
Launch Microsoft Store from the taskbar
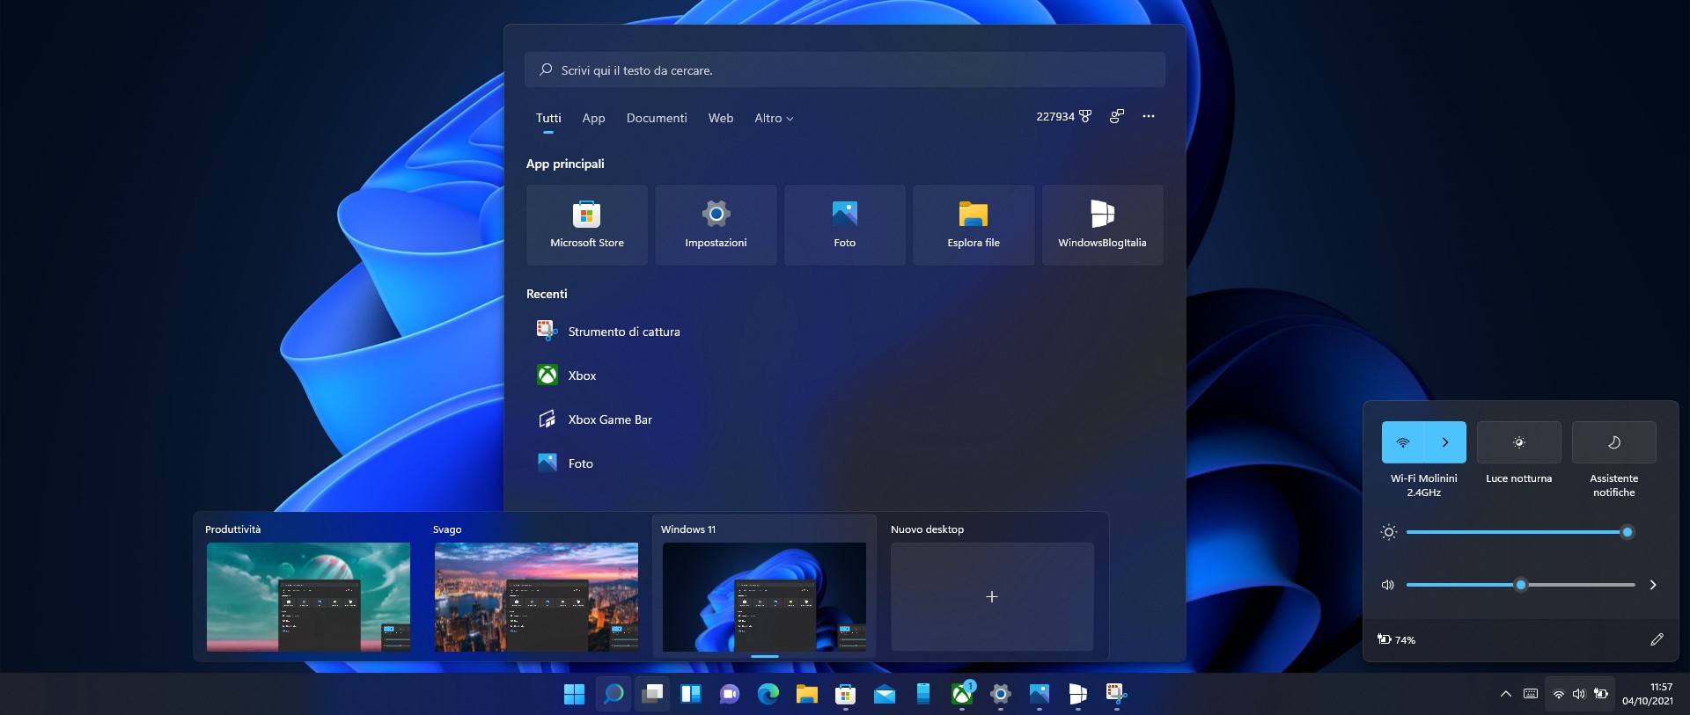(x=846, y=694)
